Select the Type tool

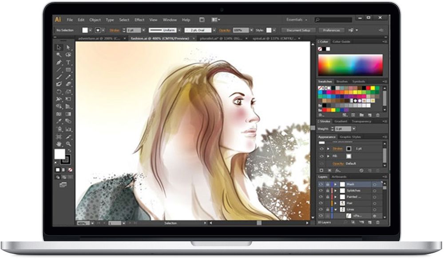[x=68, y=62]
